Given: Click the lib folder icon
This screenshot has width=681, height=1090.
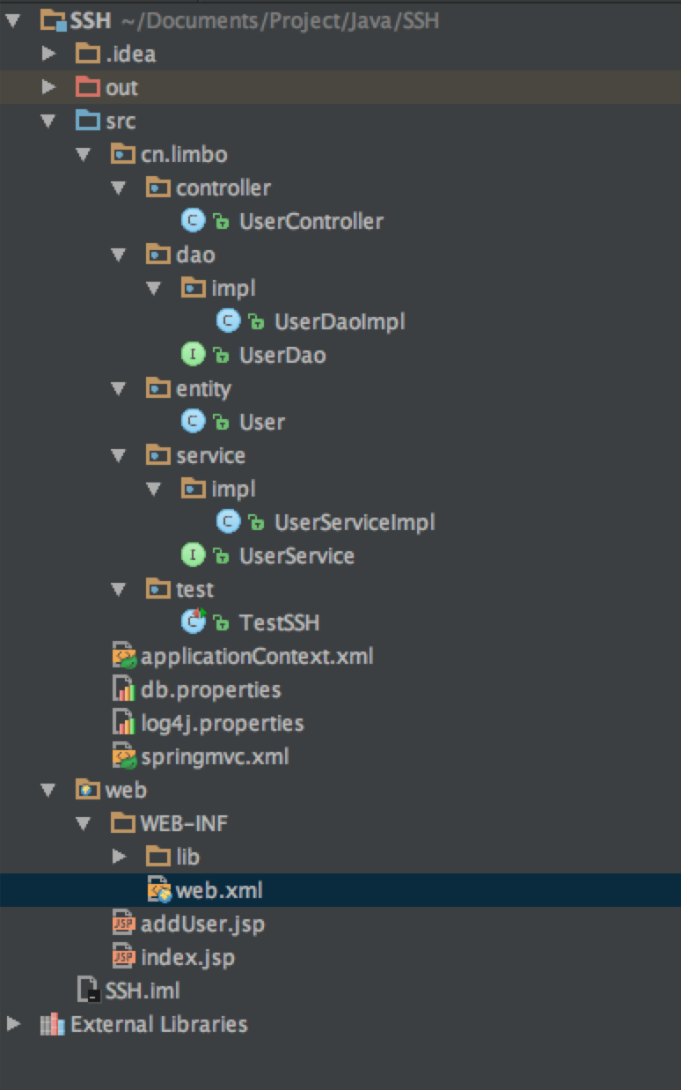Looking at the screenshot, I should tap(157, 857).
